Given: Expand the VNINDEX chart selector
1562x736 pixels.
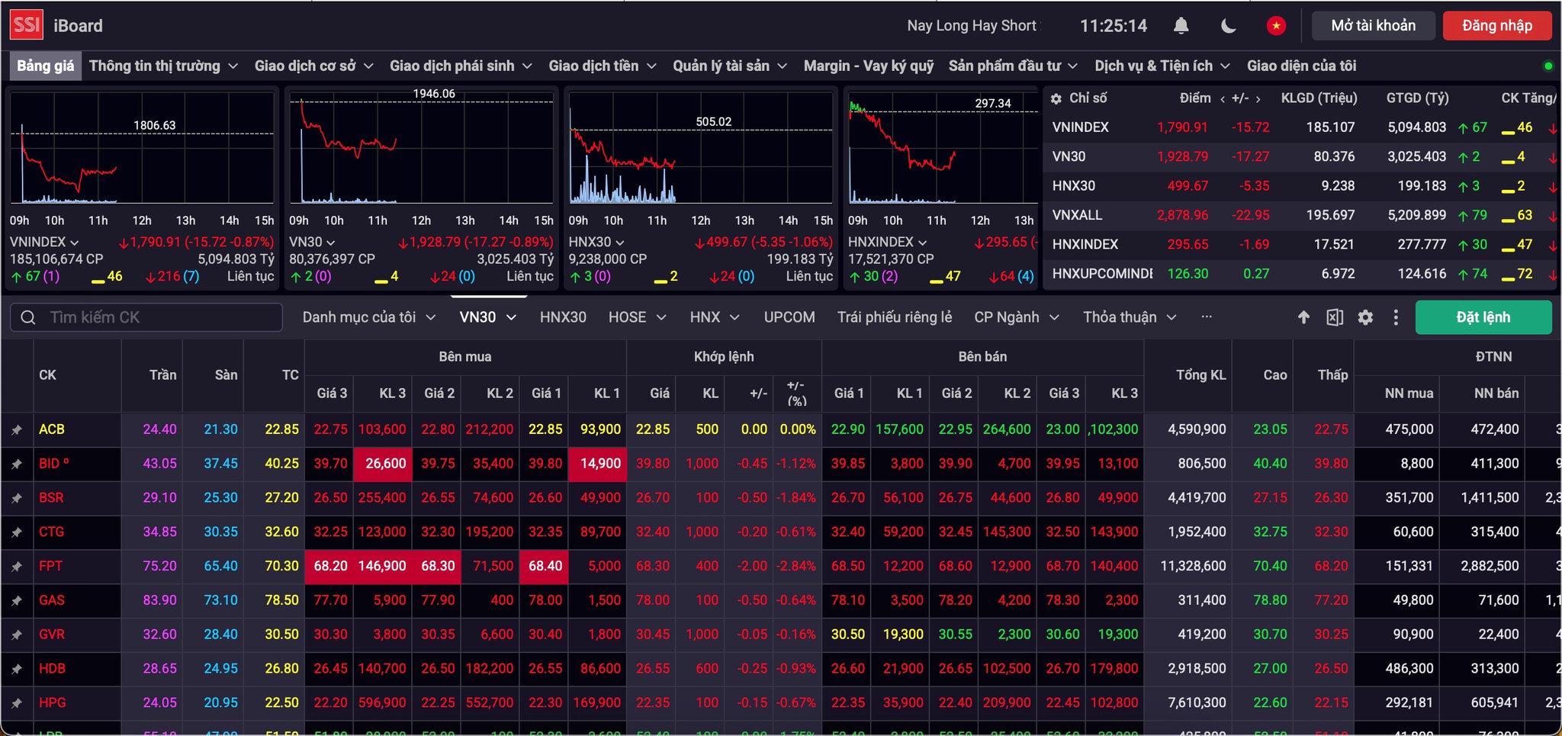Looking at the screenshot, I should point(44,242).
